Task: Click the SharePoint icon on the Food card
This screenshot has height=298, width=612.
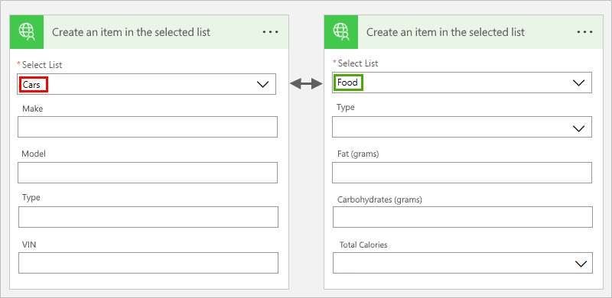Action: point(340,32)
